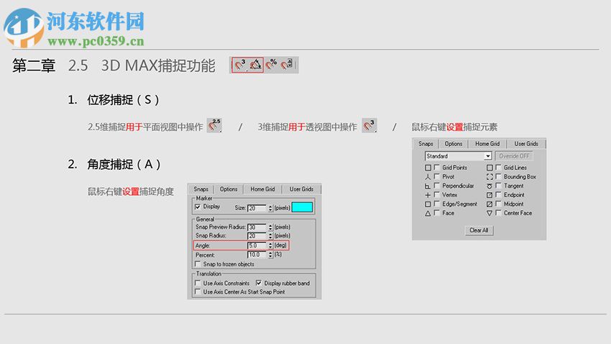Viewport: 611px width, 344px height.
Task: Click the Edge/Segment square icon
Action: 428,204
